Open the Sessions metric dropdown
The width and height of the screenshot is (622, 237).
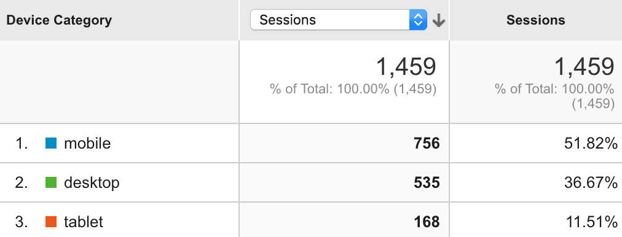coord(339,20)
